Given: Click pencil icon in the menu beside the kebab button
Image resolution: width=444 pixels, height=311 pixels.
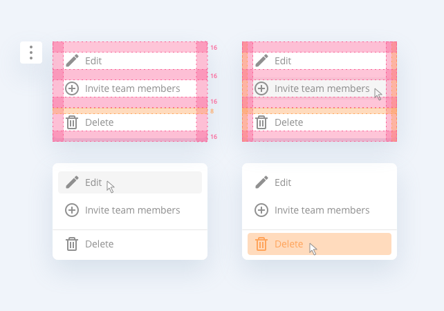Looking at the screenshot, I should 72,61.
